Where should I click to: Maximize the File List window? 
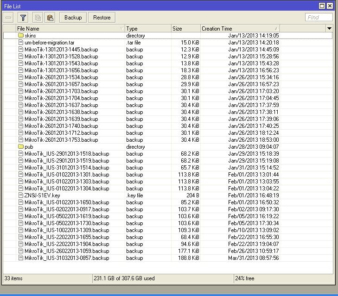(322, 6)
